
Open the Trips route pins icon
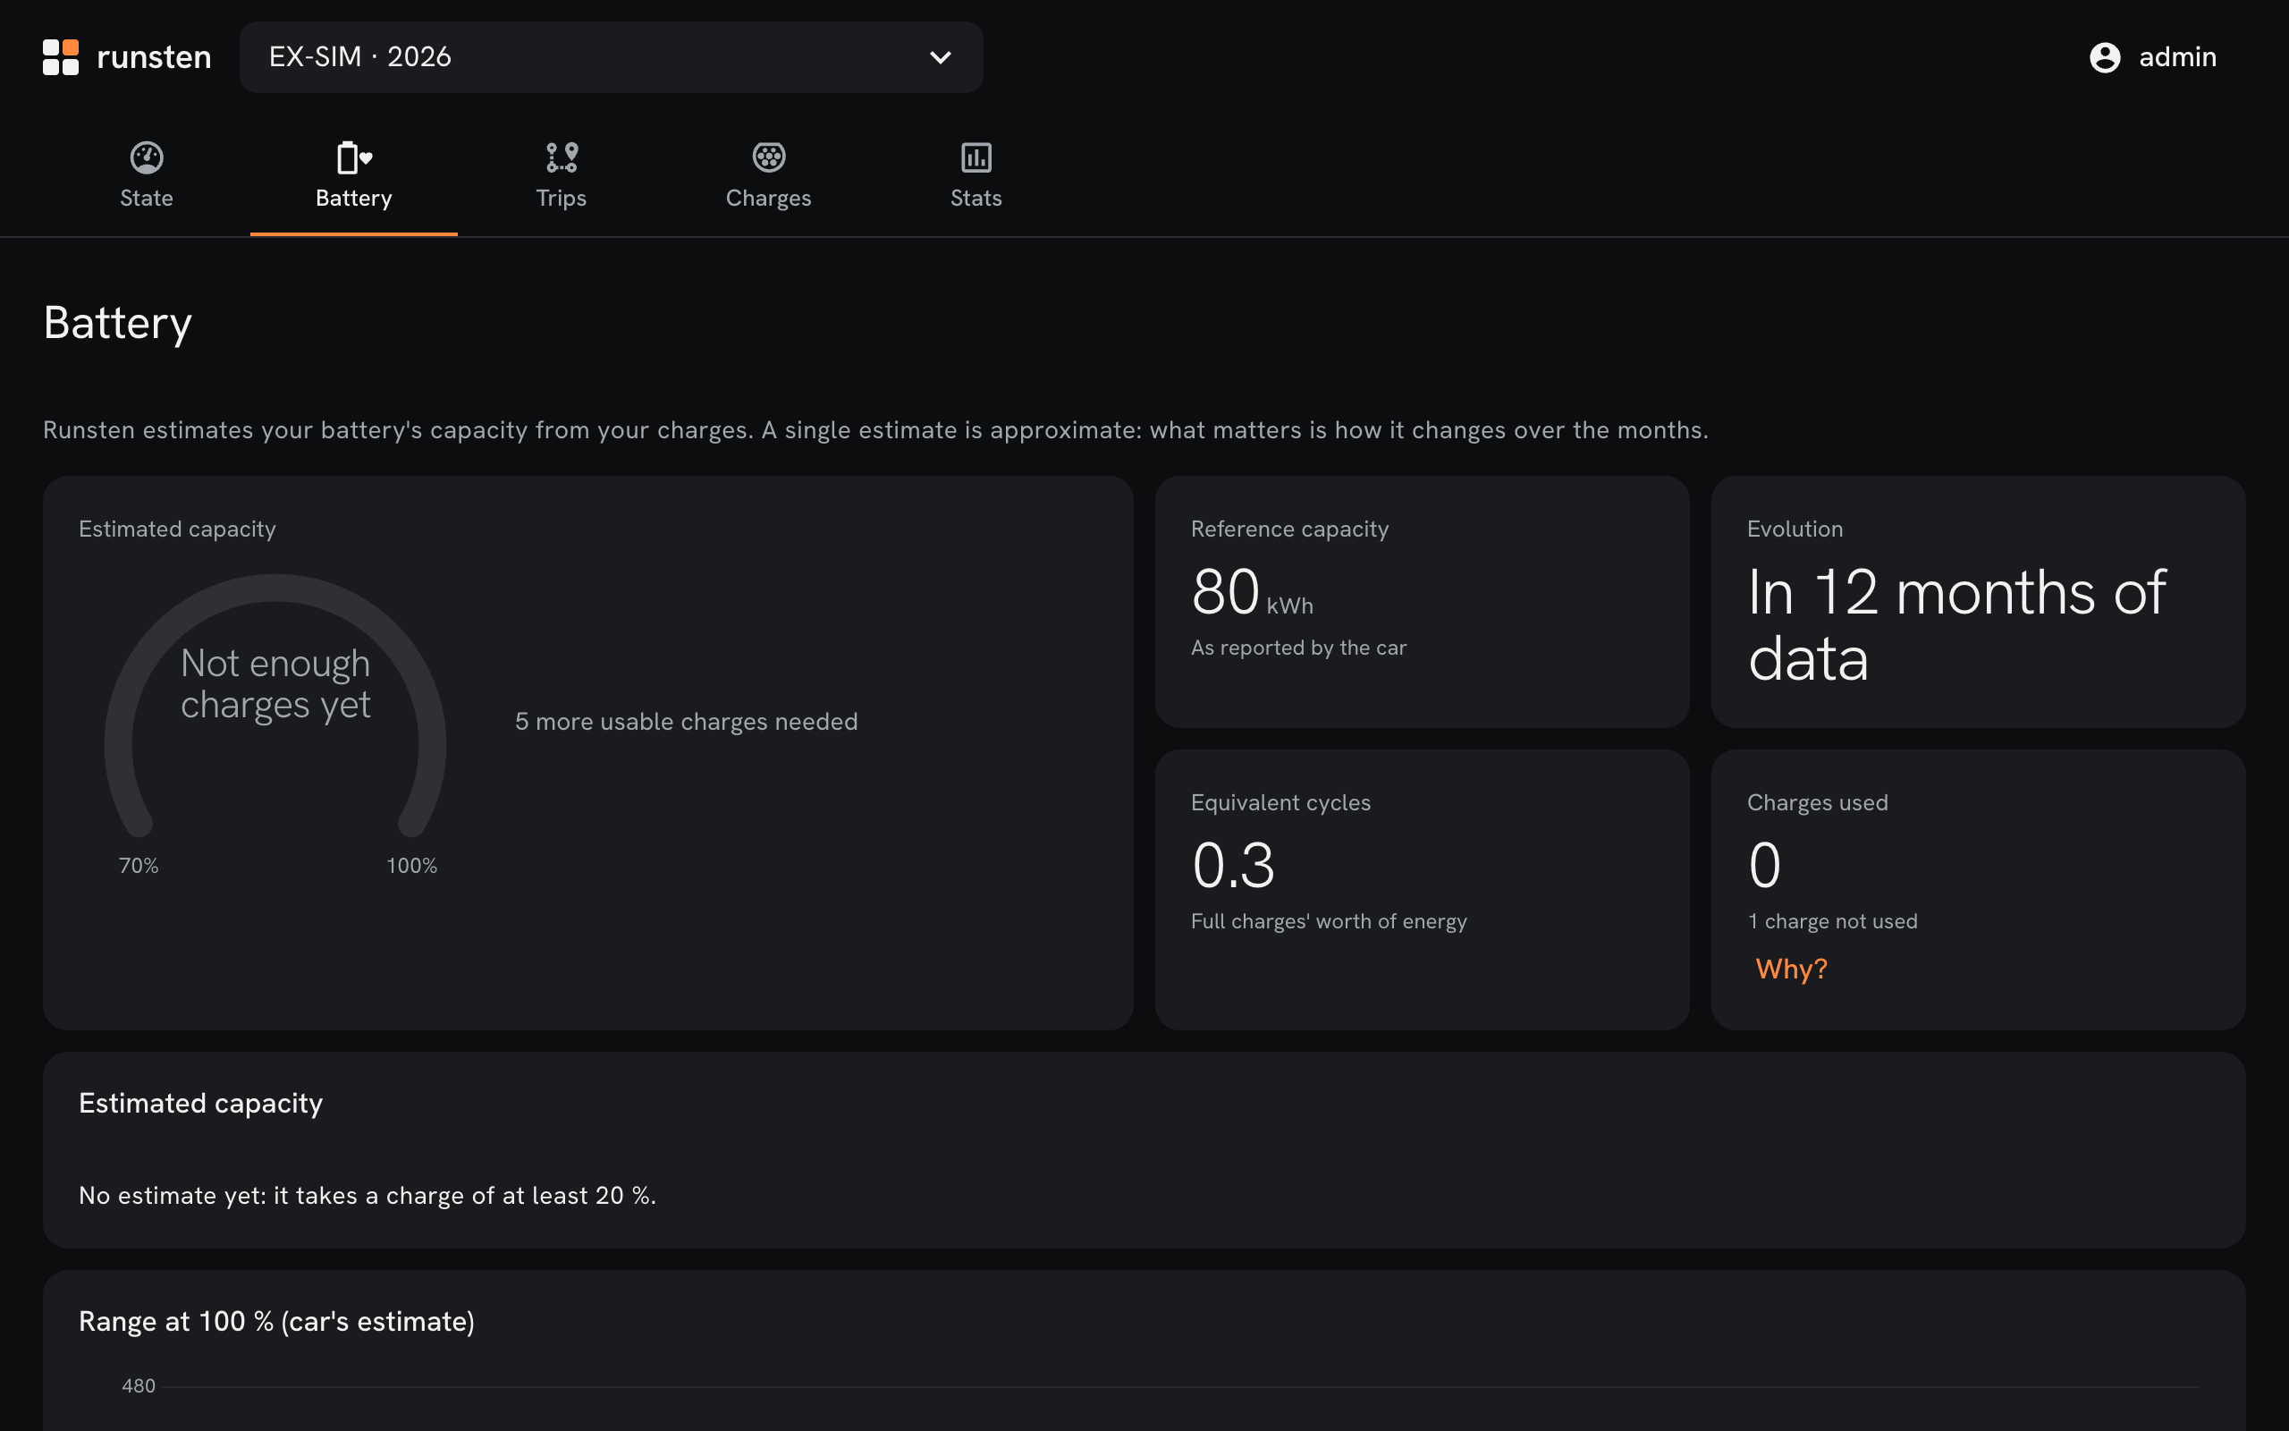[562, 157]
